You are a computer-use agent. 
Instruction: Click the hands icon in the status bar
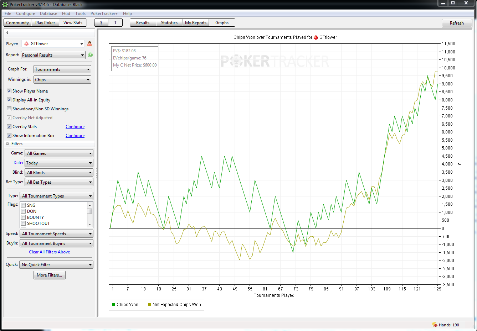pyautogui.click(x=435, y=325)
